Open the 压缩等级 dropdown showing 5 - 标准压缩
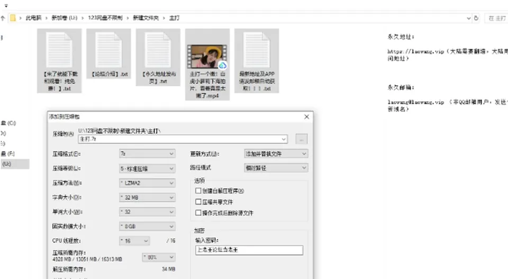The width and height of the screenshot is (508, 279). (x=147, y=168)
